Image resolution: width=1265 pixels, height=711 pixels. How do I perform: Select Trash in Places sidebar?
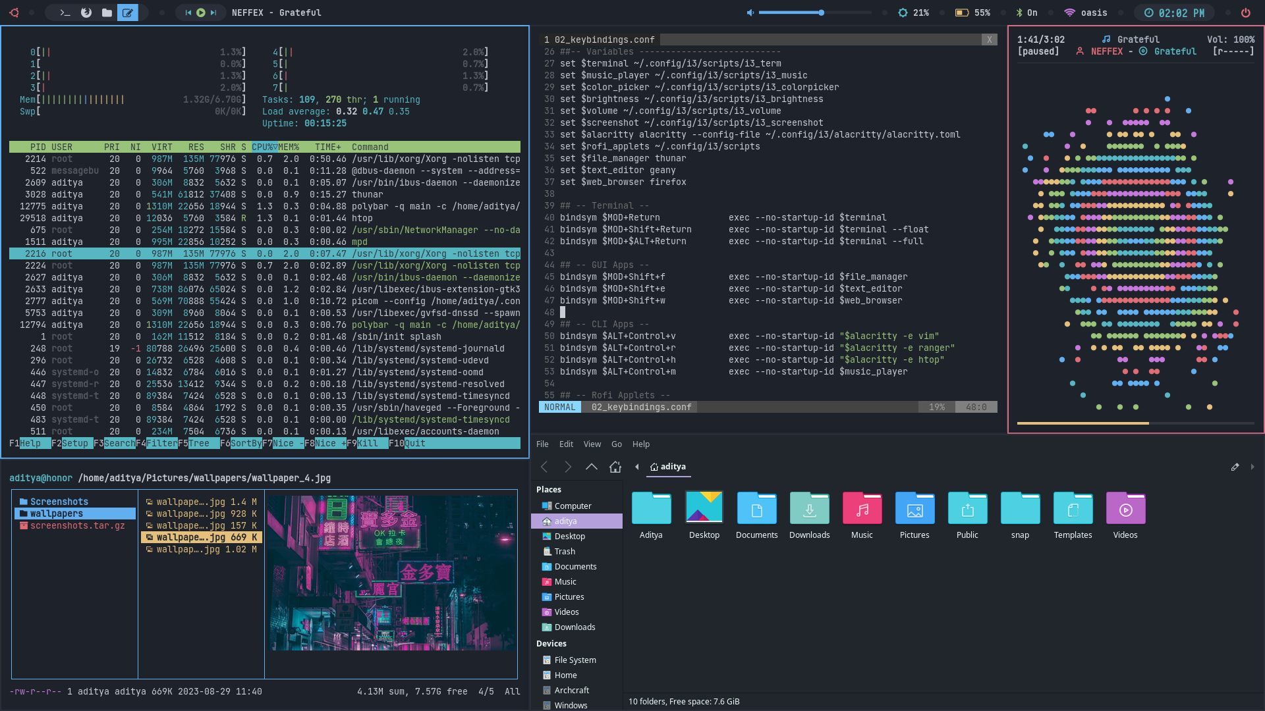tap(565, 552)
